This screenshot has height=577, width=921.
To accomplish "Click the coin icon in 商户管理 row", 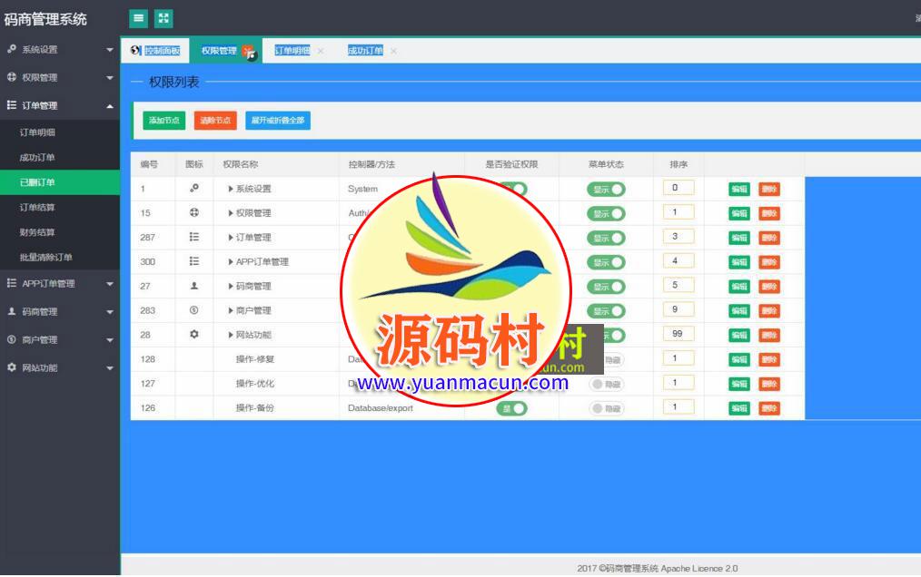I will pyautogui.click(x=193, y=310).
